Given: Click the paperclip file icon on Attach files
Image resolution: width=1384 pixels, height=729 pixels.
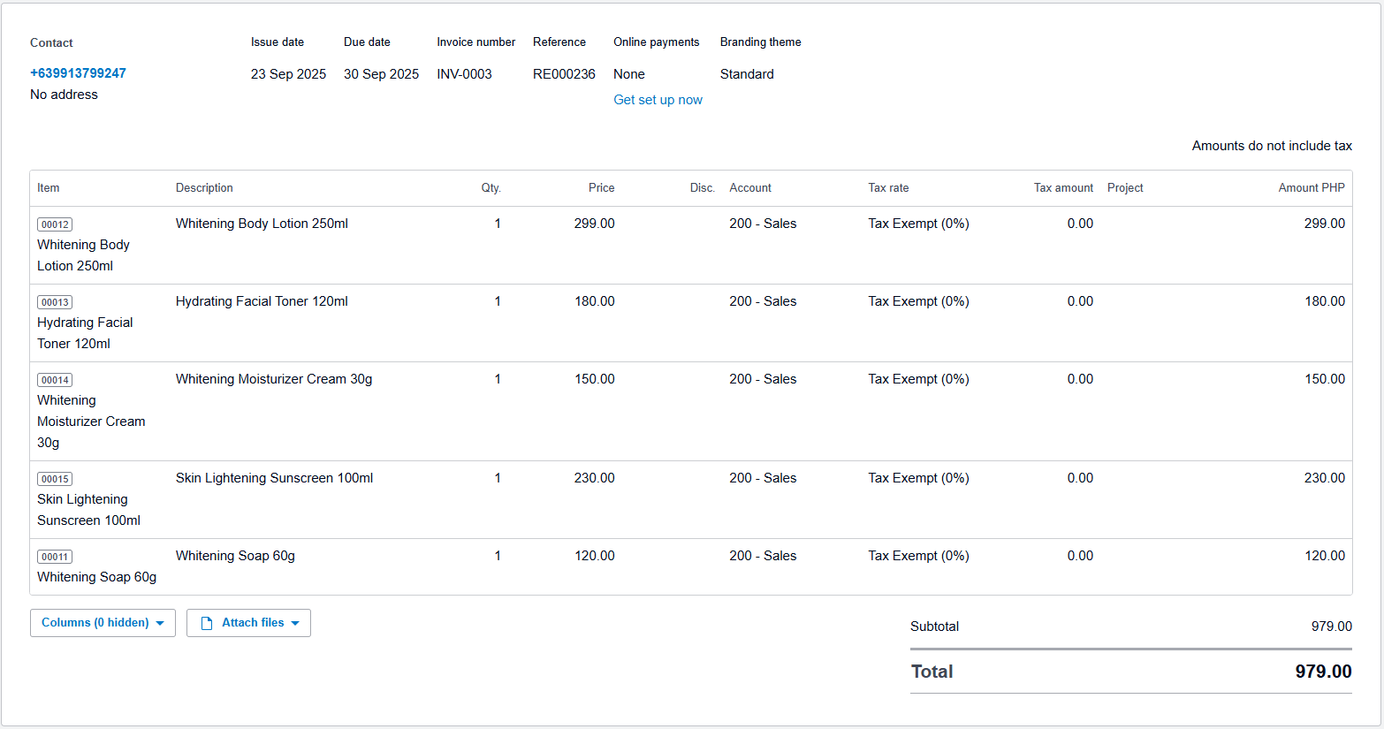Looking at the screenshot, I should (x=207, y=623).
